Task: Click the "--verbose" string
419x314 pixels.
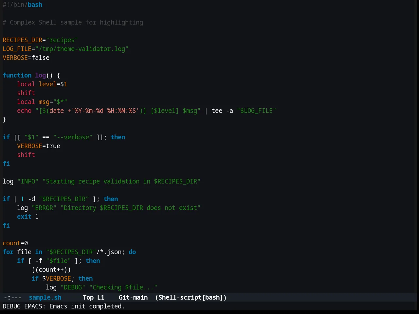Action: click(x=73, y=137)
